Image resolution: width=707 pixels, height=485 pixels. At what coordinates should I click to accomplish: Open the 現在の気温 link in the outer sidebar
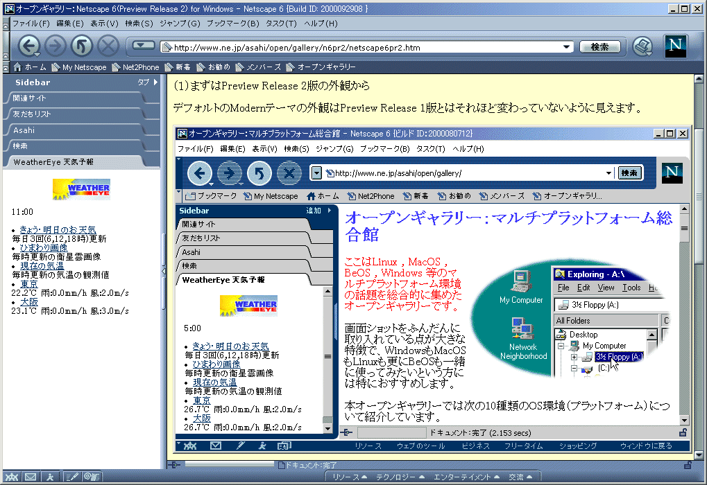[x=42, y=266]
